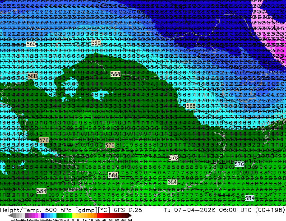Click the '568' contour label nearest the left edge
286x221 pixels.
click(32, 76)
